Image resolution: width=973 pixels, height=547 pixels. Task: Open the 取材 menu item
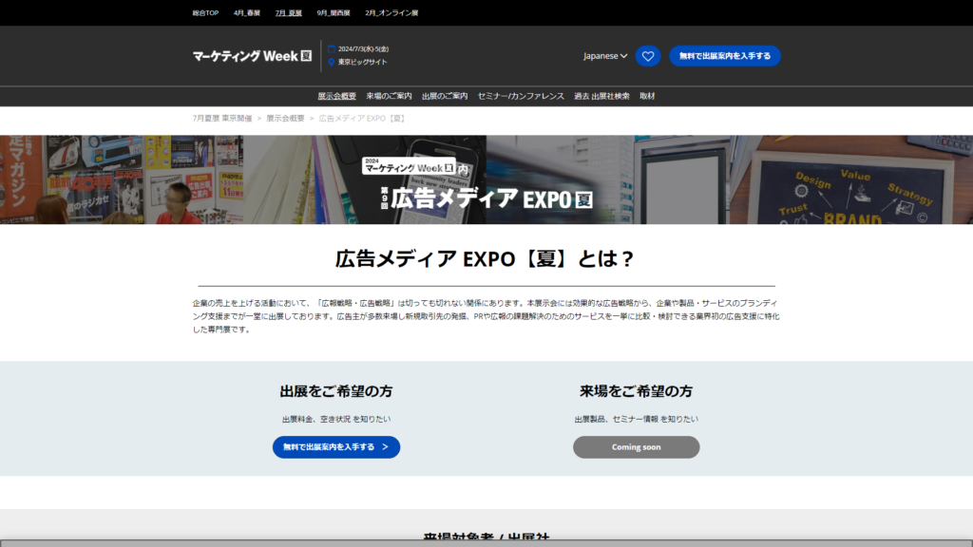click(x=647, y=96)
